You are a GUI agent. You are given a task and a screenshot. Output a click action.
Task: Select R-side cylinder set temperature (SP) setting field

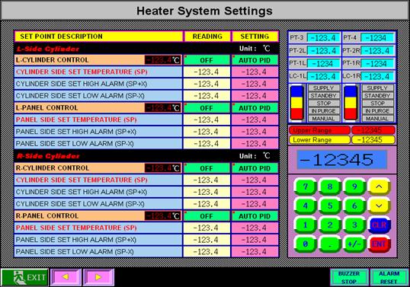[x=255, y=180]
